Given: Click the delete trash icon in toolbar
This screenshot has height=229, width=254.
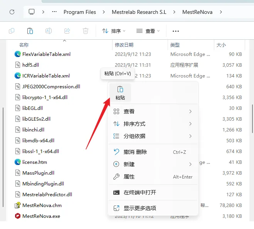Looking at the screenshot, I should 86,31.
